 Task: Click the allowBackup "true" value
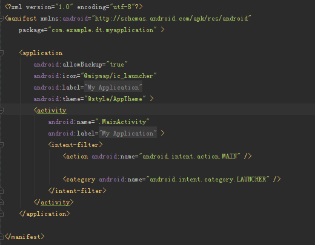coord(117,65)
